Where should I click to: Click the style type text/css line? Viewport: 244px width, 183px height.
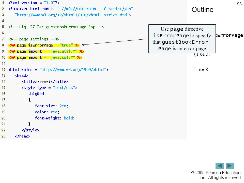50,88
